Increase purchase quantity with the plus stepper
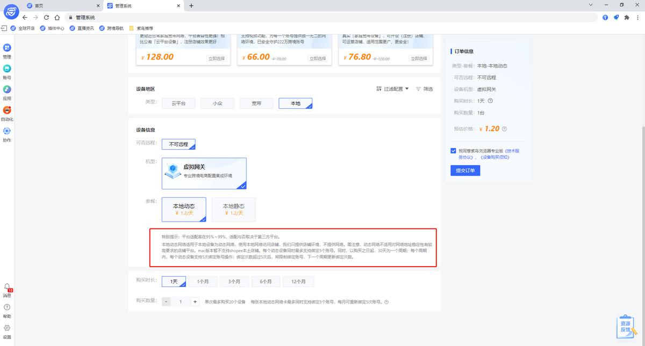This screenshot has height=346, width=645. click(195, 301)
